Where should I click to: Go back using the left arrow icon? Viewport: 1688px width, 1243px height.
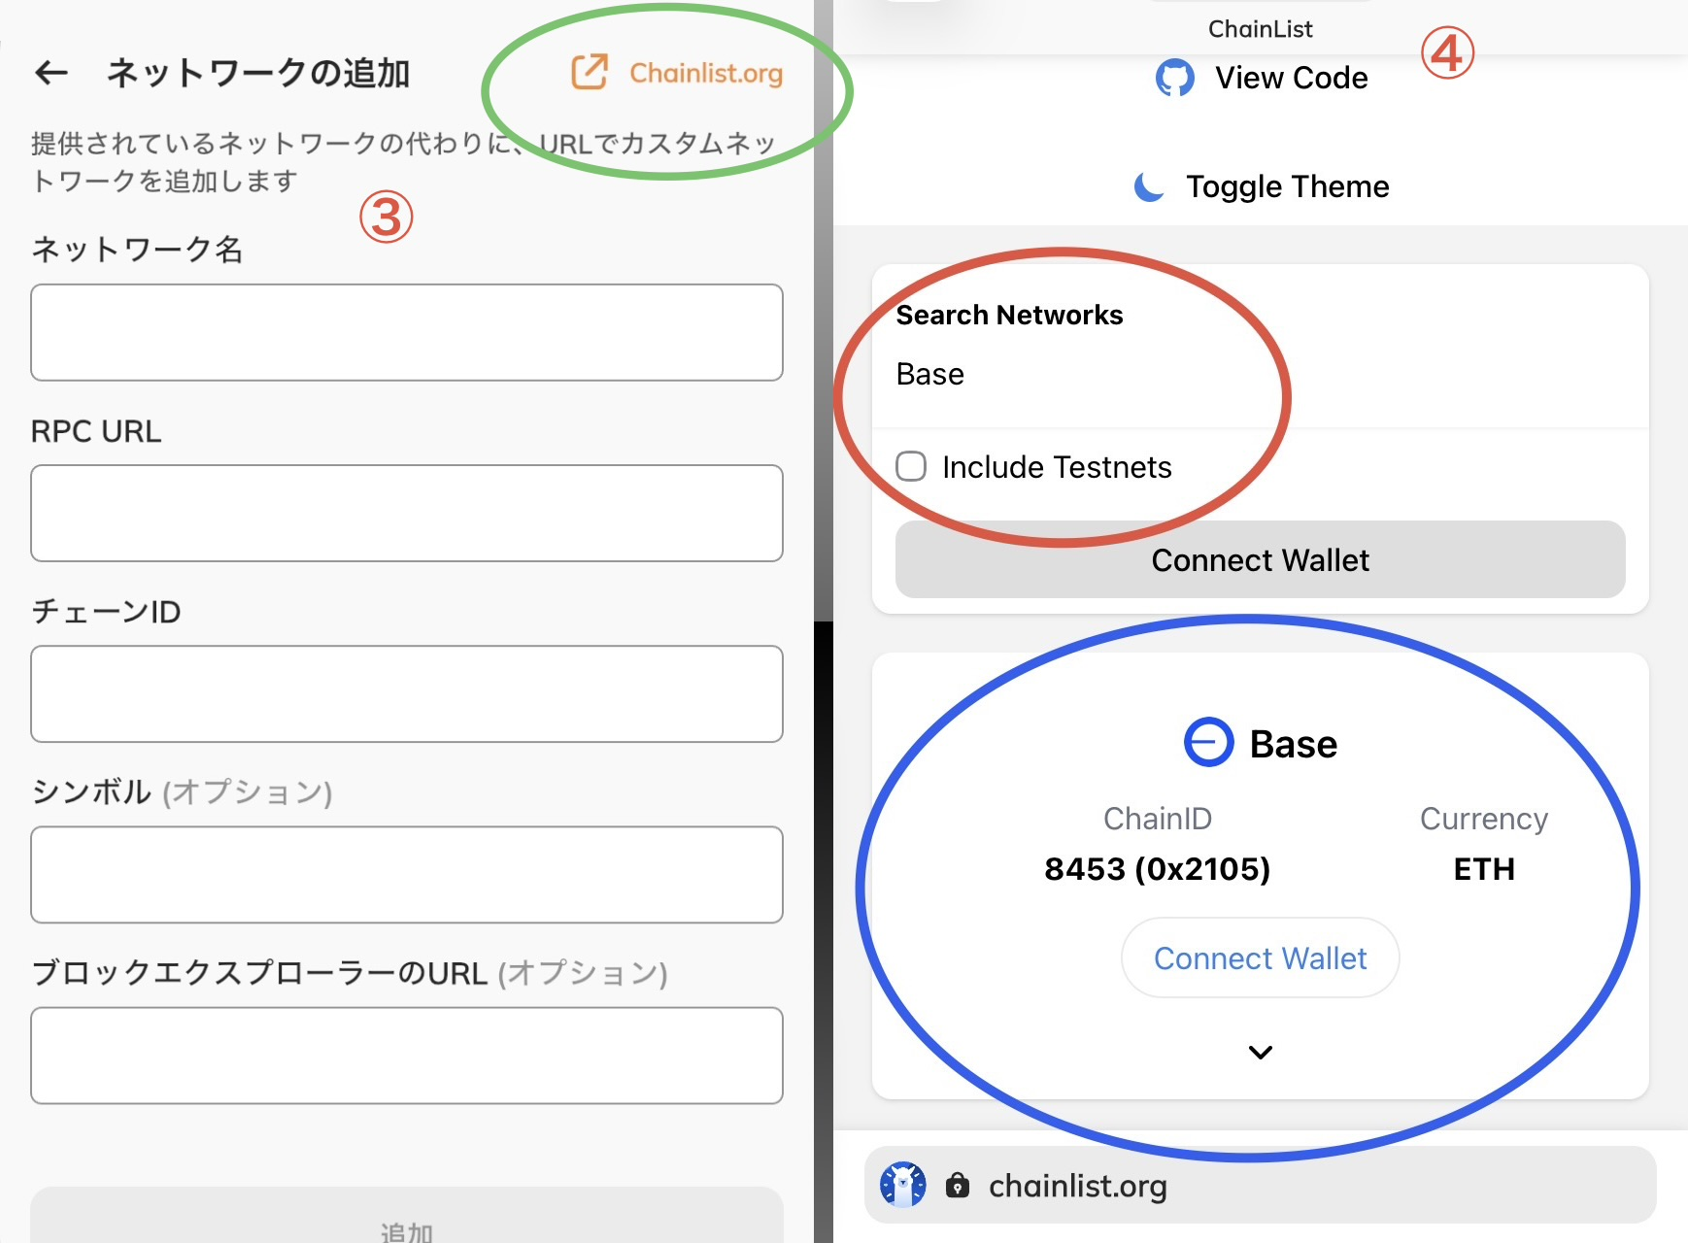(x=51, y=72)
